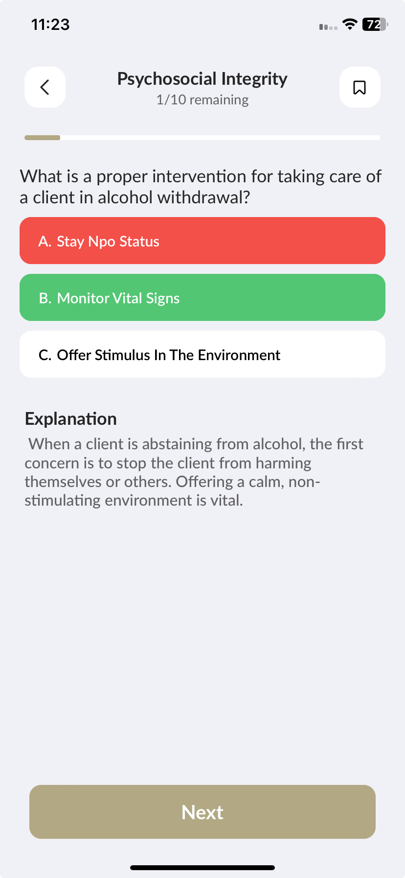
Task: Tap the home indicator bar
Action: pos(202,867)
